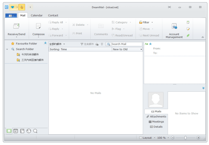Collapse the Search Folder tree node

click(x=7, y=49)
